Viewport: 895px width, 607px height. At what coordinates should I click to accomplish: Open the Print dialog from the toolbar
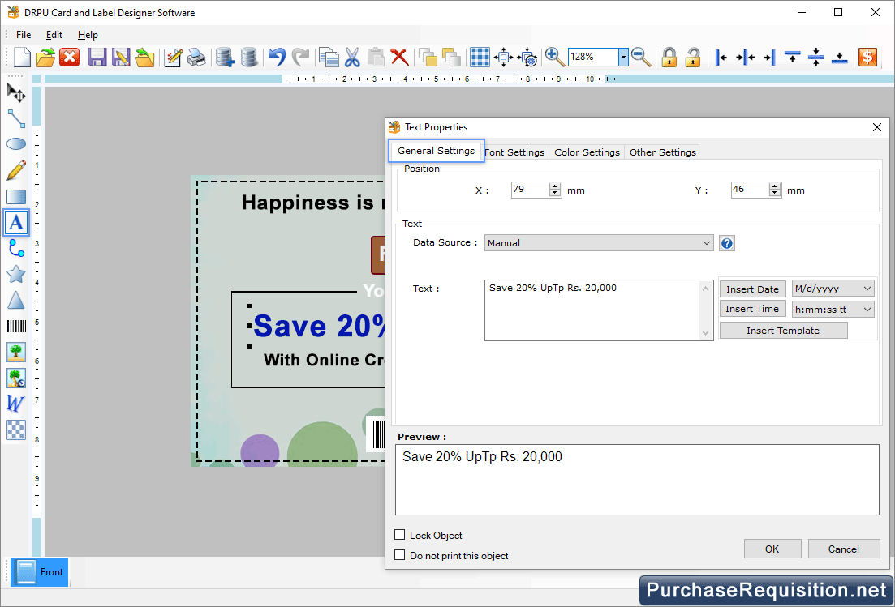click(x=195, y=57)
